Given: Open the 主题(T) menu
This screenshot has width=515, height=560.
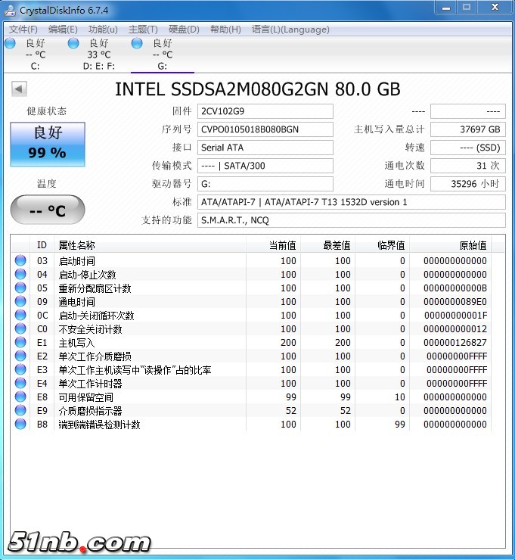Looking at the screenshot, I should click(x=143, y=30).
